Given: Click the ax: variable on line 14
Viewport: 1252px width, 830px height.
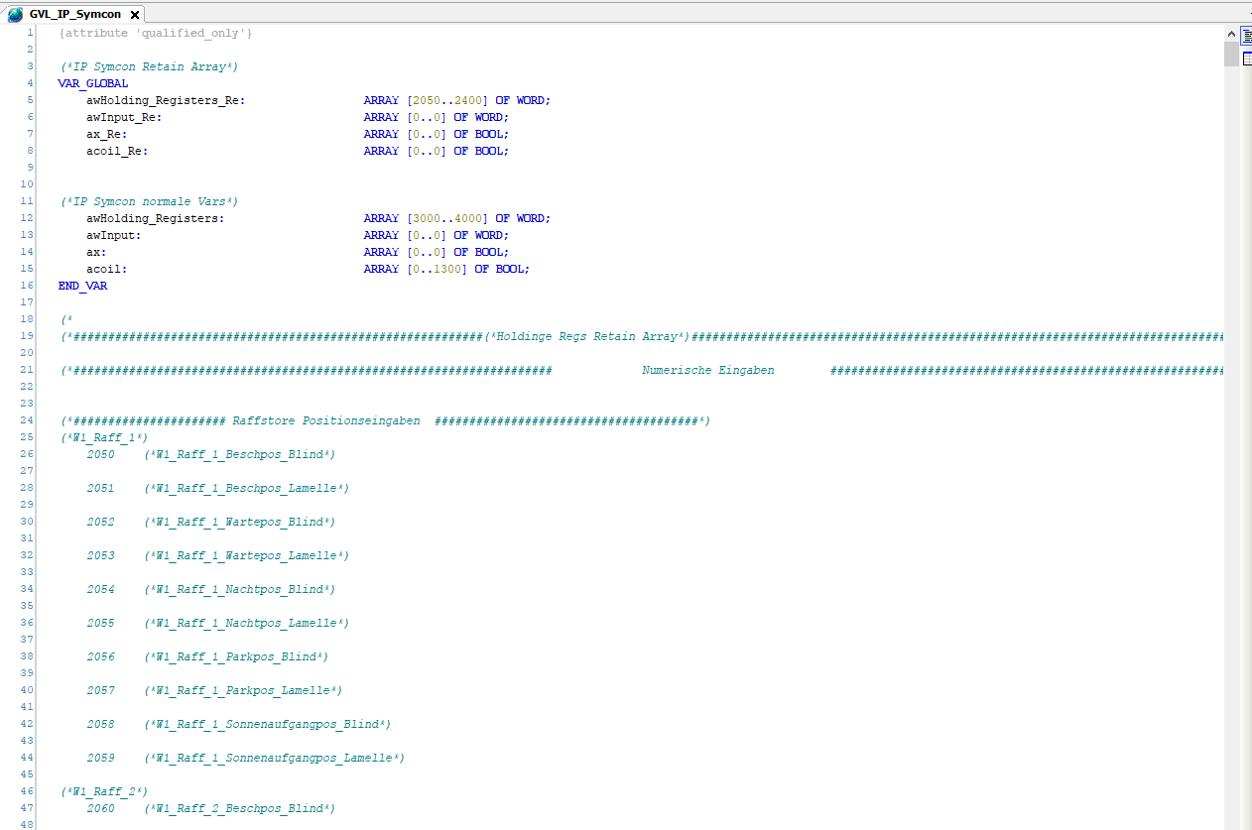Looking at the screenshot, I should (x=96, y=253).
